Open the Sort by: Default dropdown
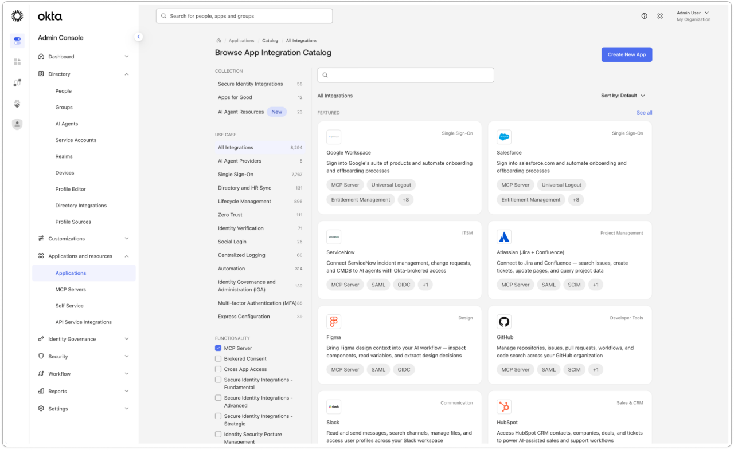This screenshot has height=450, width=734. click(x=623, y=96)
